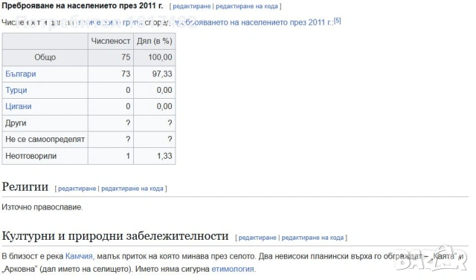Click редактиране next to the 2011 census heading
The width and height of the screenshot is (476, 280).
[x=192, y=7]
